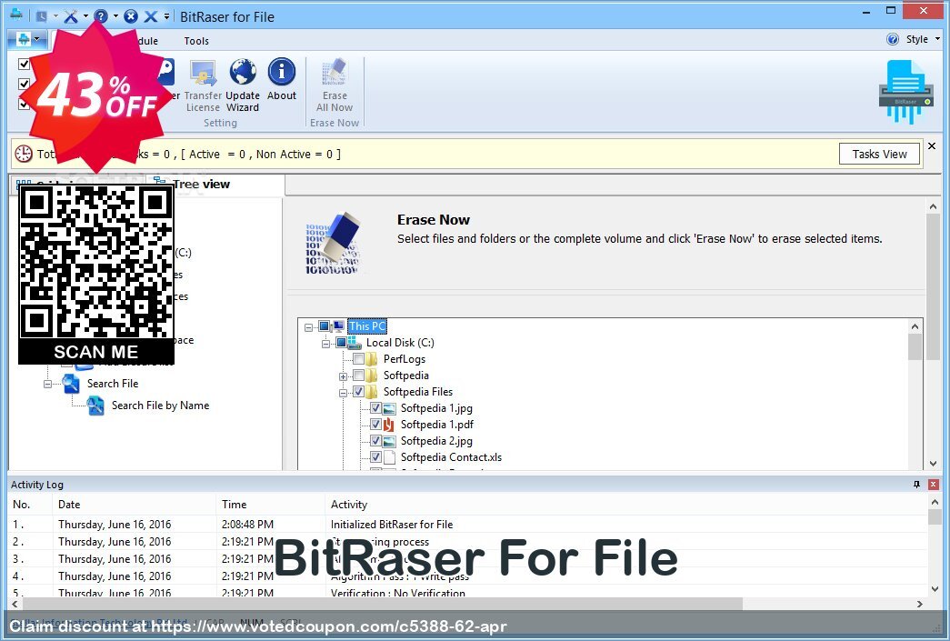This screenshot has height=641, width=950.
Task: Click the Softpedia Contact.xls file icon
Action: point(389,457)
